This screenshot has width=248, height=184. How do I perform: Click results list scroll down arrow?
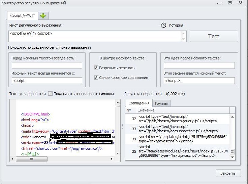232,157
